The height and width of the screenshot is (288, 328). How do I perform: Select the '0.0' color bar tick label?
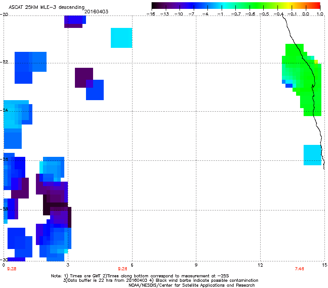point(306,14)
